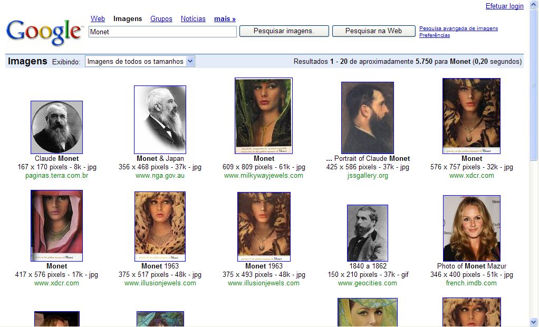The width and height of the screenshot is (539, 327).
Task: Open the 576 x 757 Monet thumbnail
Action: pos(471,116)
